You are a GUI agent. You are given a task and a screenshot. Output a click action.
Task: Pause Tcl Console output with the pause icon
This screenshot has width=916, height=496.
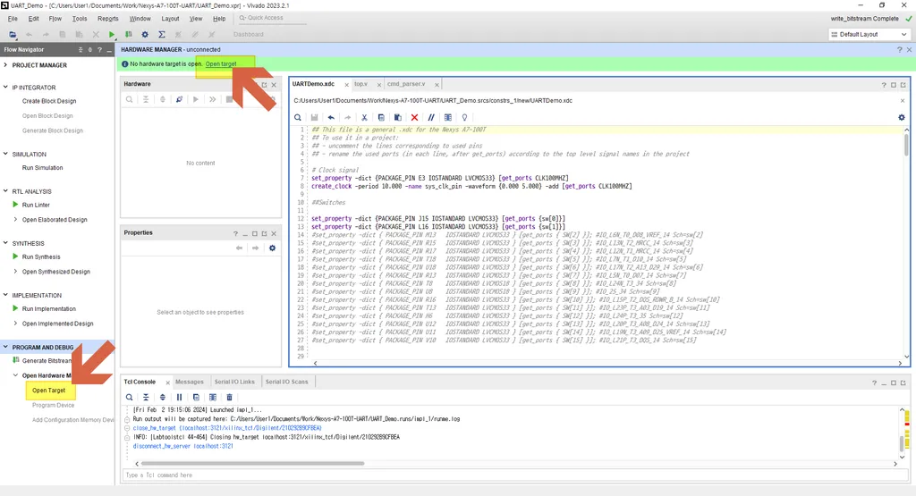(x=179, y=398)
